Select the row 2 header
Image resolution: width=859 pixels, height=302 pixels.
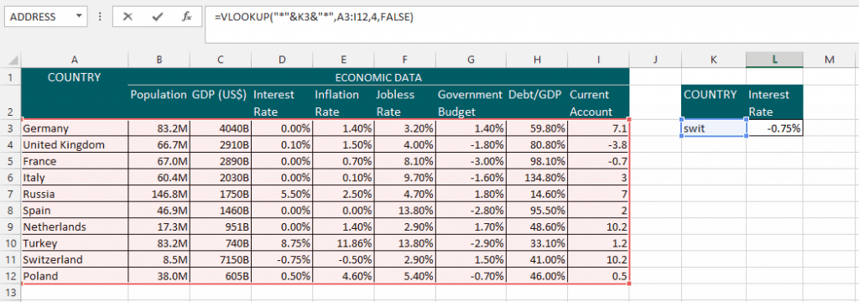(10, 102)
